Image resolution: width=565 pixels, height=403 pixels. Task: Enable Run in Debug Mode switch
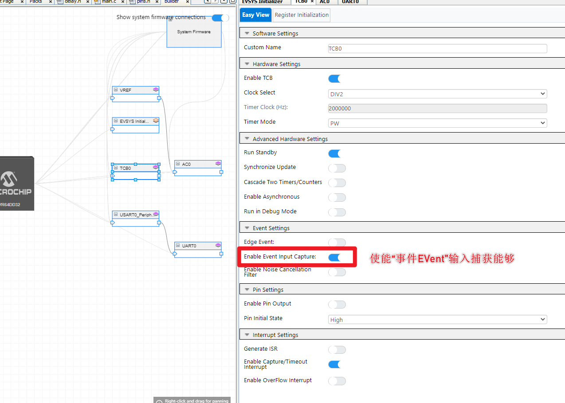[x=337, y=212]
